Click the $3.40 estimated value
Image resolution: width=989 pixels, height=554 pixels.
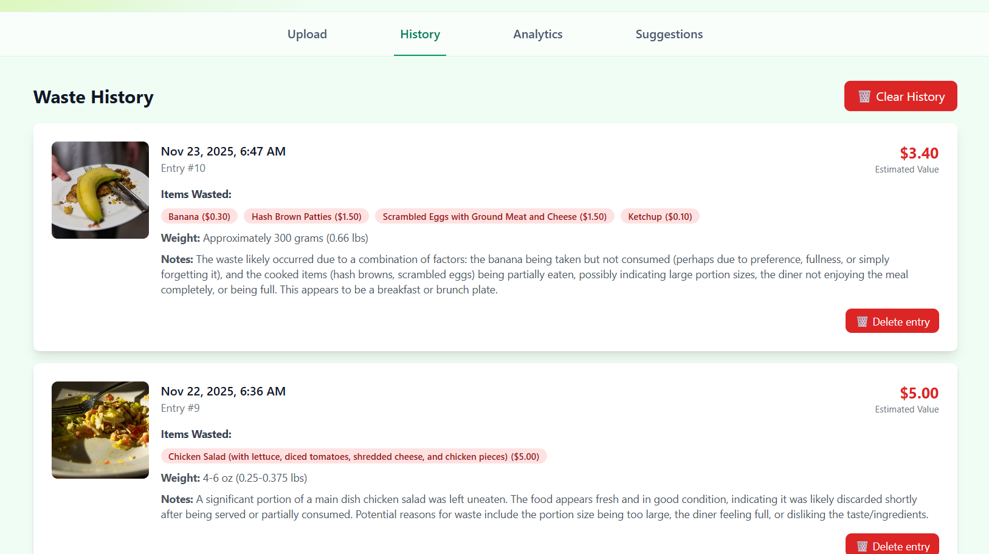click(919, 153)
